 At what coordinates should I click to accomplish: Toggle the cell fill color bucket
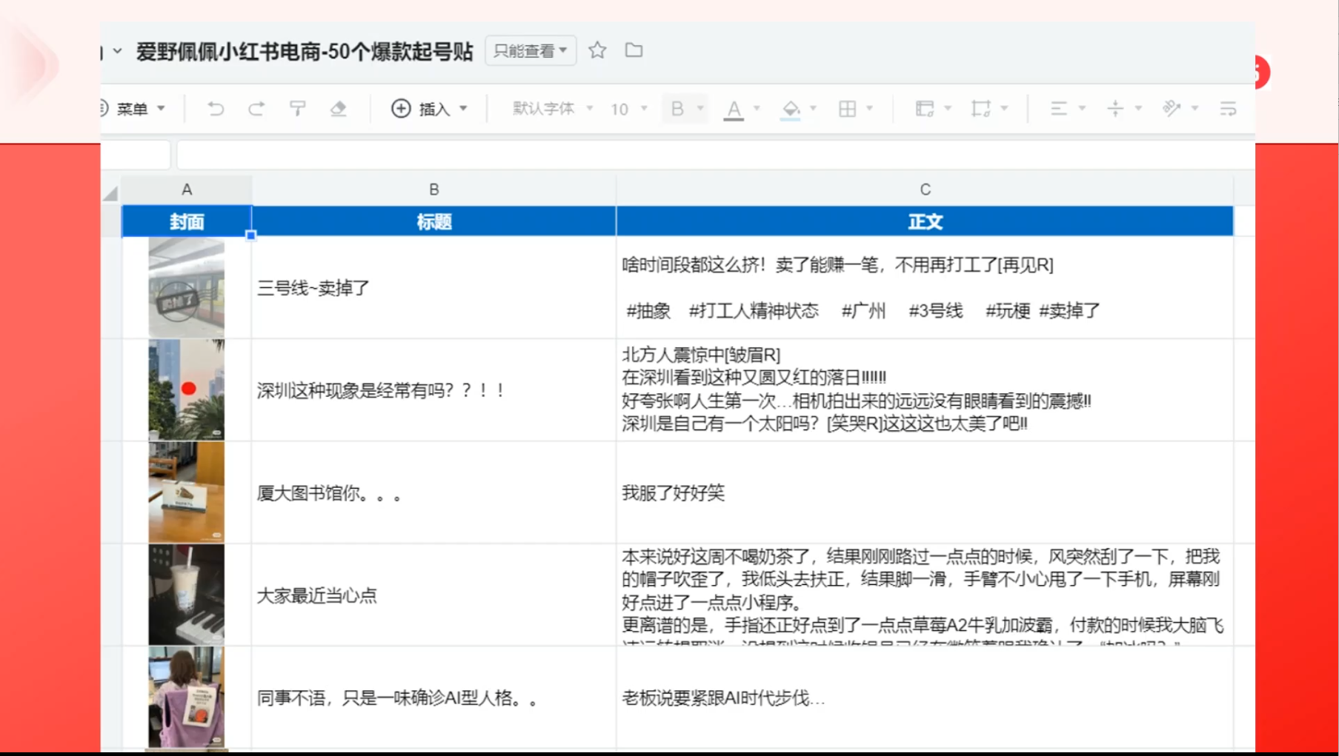[791, 109]
